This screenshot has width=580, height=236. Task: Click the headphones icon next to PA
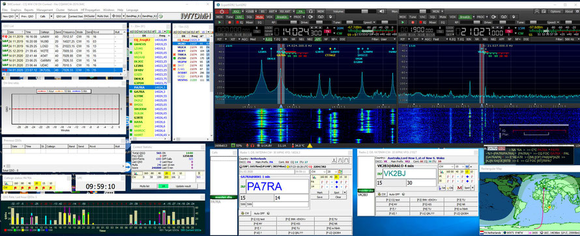[311, 12]
